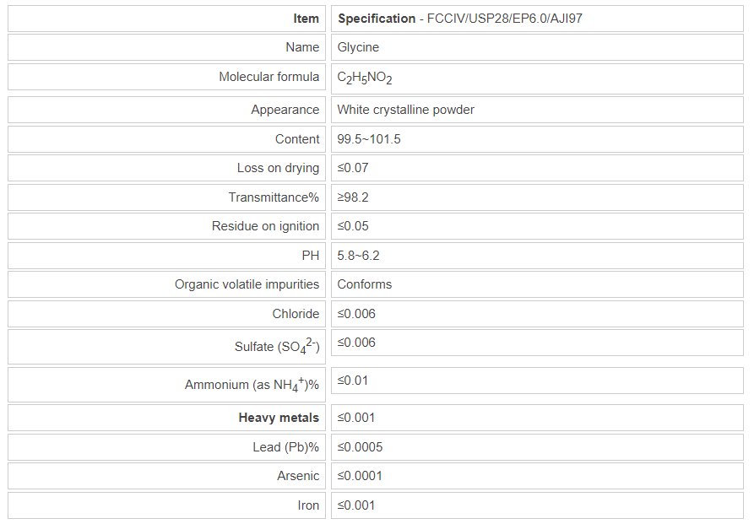Click the Conforms value cell

tap(365, 284)
